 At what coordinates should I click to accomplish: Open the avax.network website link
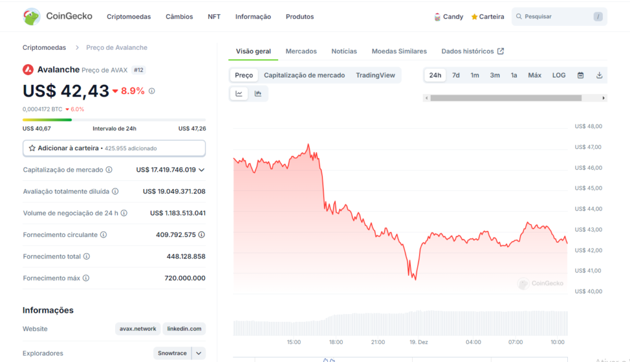pyautogui.click(x=138, y=329)
